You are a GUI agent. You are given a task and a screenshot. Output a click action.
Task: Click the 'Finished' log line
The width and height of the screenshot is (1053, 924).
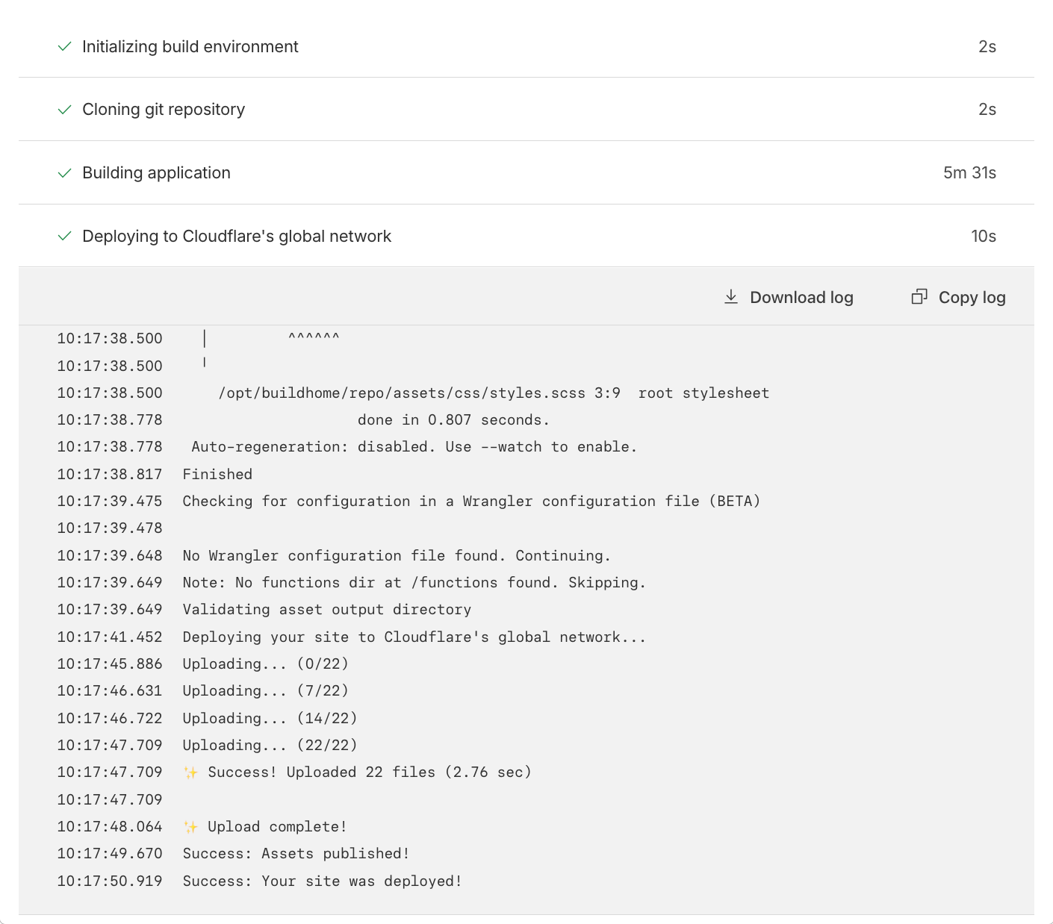tap(217, 474)
